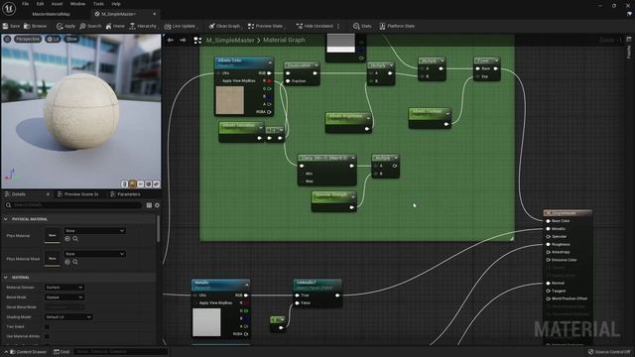635x357 pixels.
Task: Toggle Use Material Attributes checkbox
Action: pyautogui.click(x=47, y=336)
